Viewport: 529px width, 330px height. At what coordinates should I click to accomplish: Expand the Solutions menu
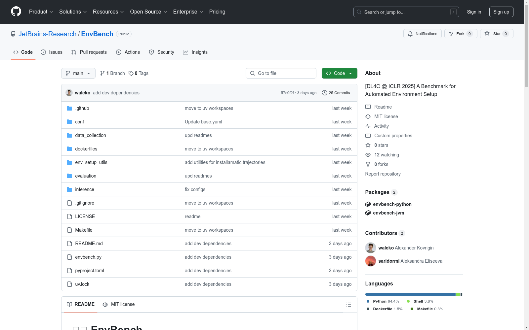pos(73,12)
